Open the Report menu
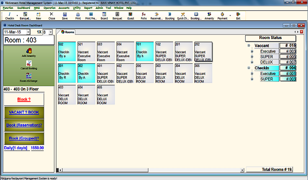This screenshot has width=308, height=180. [x=88, y=8]
